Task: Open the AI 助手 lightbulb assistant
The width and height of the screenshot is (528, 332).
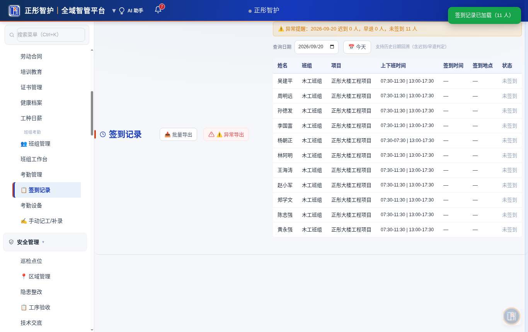Action: tap(131, 10)
